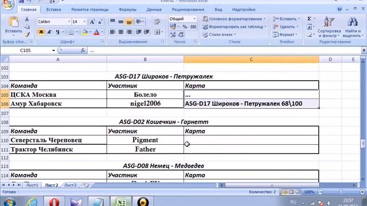Click the cell borders icon
The image size is (367, 206).
71,32
